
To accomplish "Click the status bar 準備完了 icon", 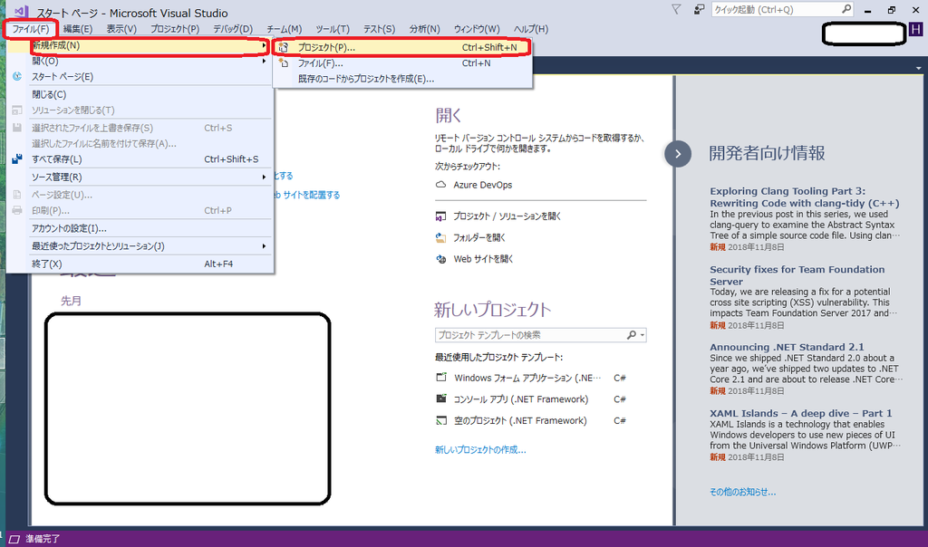I will tap(14, 539).
